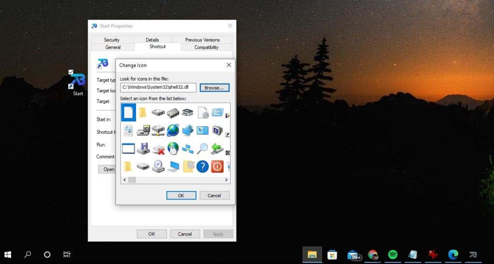Choose the gray hard drive icon next to the memory chip
This screenshot has height=264, width=494.
(x=158, y=113)
